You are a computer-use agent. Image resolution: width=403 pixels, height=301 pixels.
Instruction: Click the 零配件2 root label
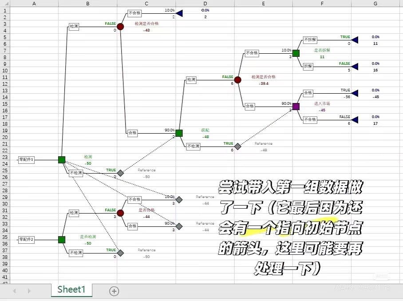pos(26,240)
